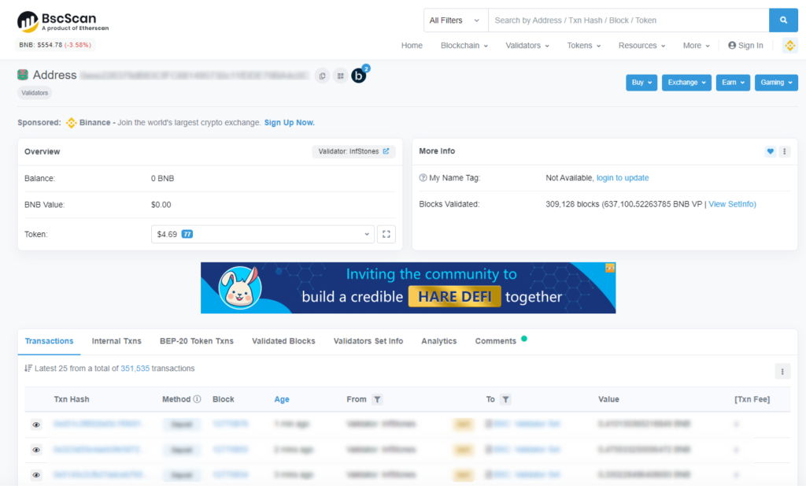
Task: Expand the Blockchain menu
Action: [464, 45]
